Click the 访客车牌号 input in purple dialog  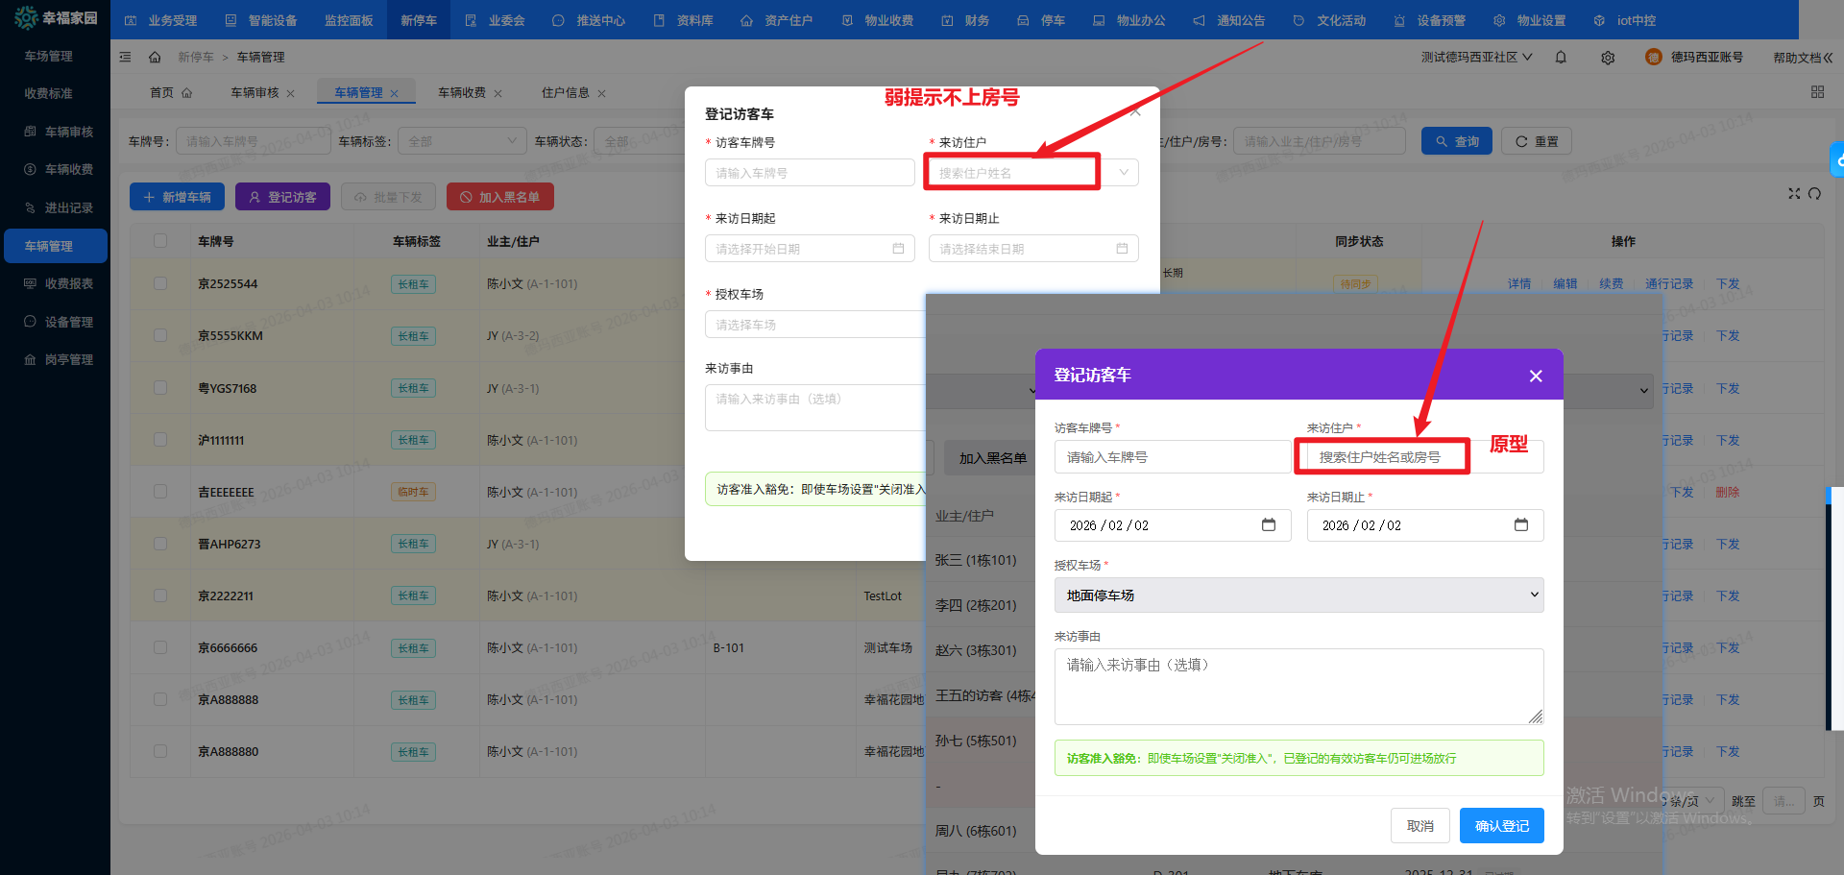tap(1172, 457)
